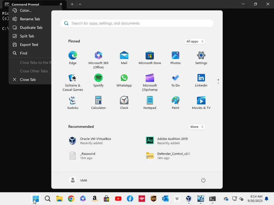Click the Windows Start button on taskbar
This screenshot has width=274, height=205.
coord(36,199)
